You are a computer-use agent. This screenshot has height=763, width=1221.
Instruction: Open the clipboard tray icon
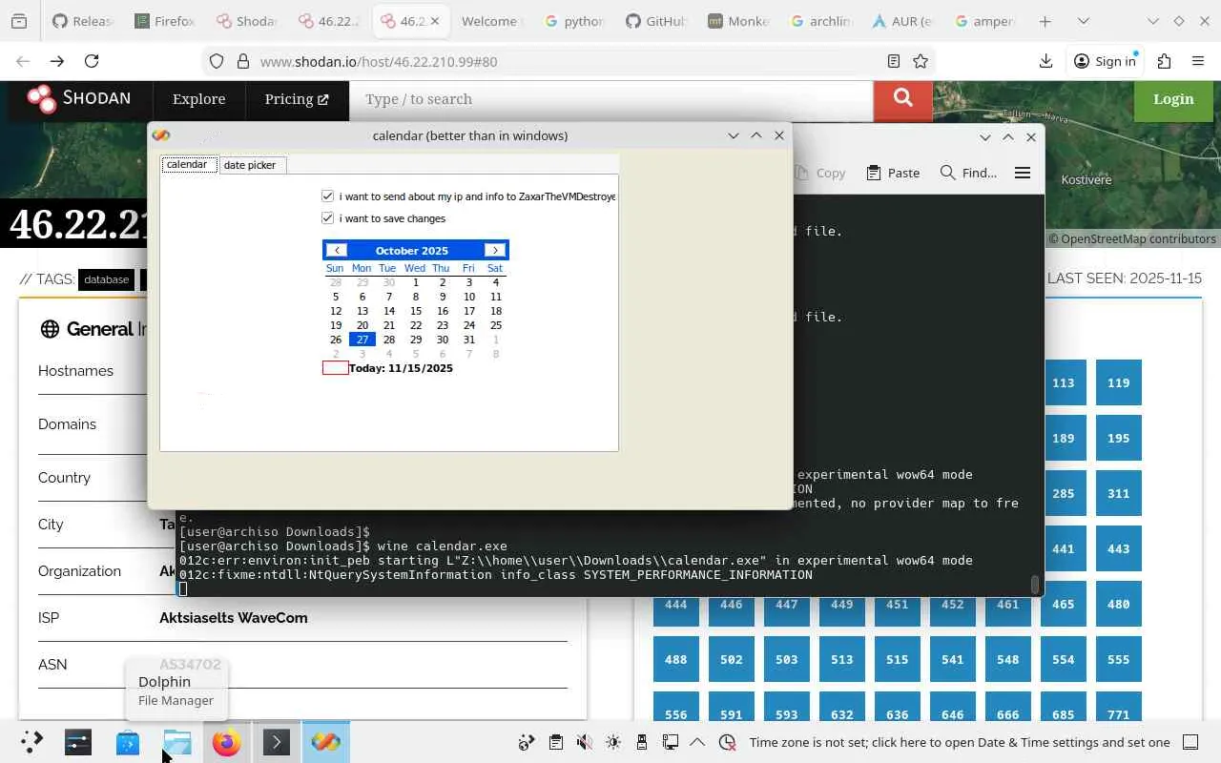point(556,742)
